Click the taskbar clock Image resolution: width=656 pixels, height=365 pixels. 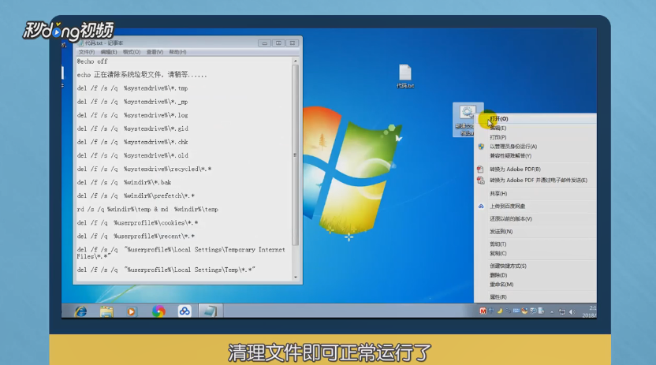click(x=590, y=311)
